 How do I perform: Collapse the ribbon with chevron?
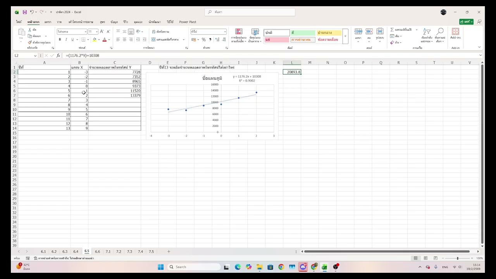pyautogui.click(x=479, y=47)
